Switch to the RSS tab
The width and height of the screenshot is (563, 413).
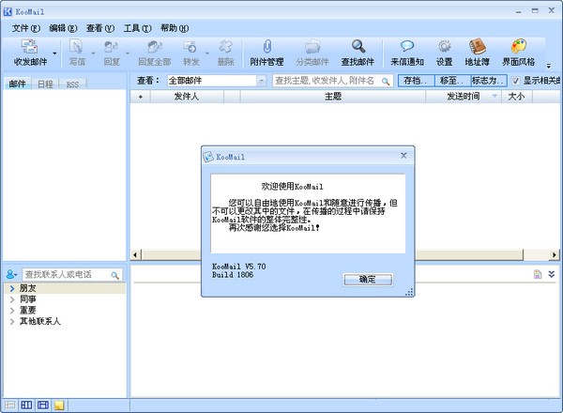[72, 84]
